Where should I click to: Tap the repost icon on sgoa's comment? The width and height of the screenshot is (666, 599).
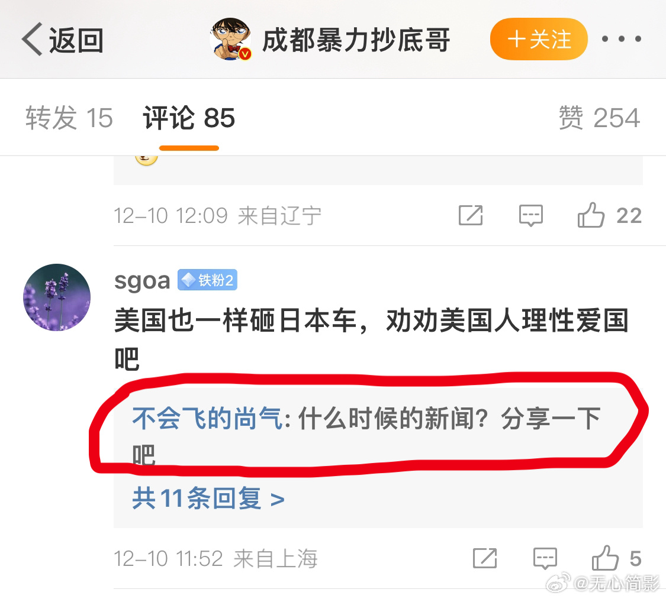click(x=485, y=558)
